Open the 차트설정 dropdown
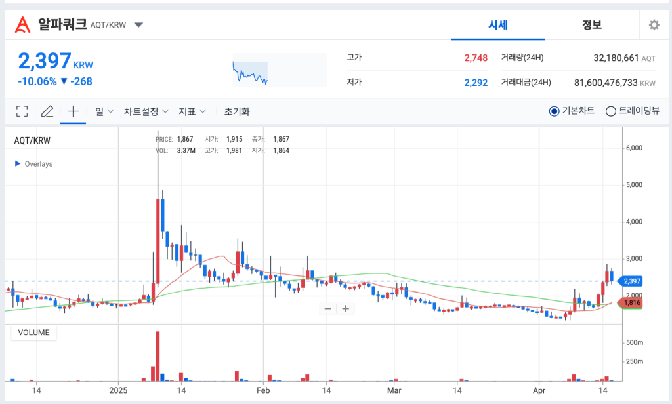 [146, 111]
